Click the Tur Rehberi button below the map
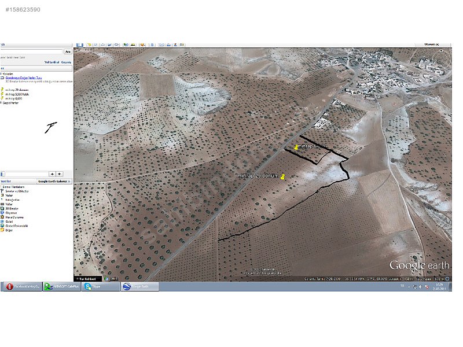Viewport: 463px width, 347px height. pos(88,279)
